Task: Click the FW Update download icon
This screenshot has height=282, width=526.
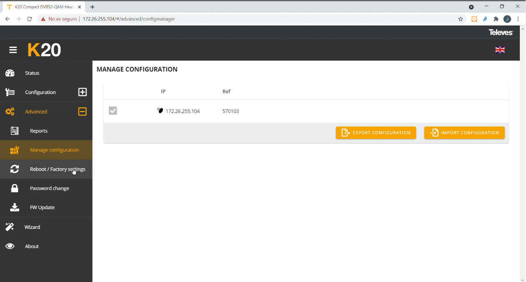Action: point(15,207)
